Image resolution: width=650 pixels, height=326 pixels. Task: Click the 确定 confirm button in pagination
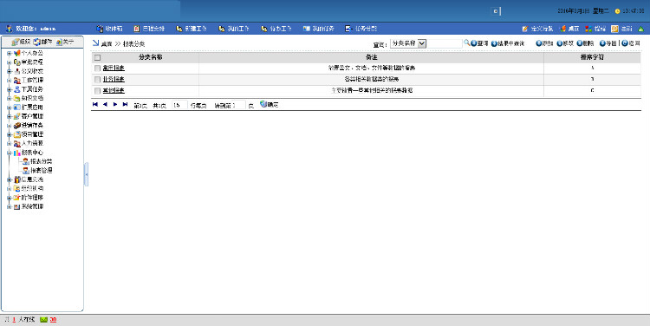[269, 105]
